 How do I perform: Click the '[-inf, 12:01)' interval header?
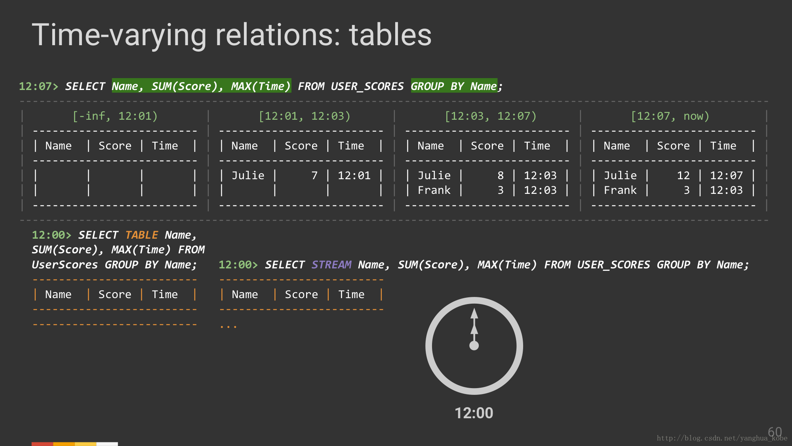pos(115,116)
